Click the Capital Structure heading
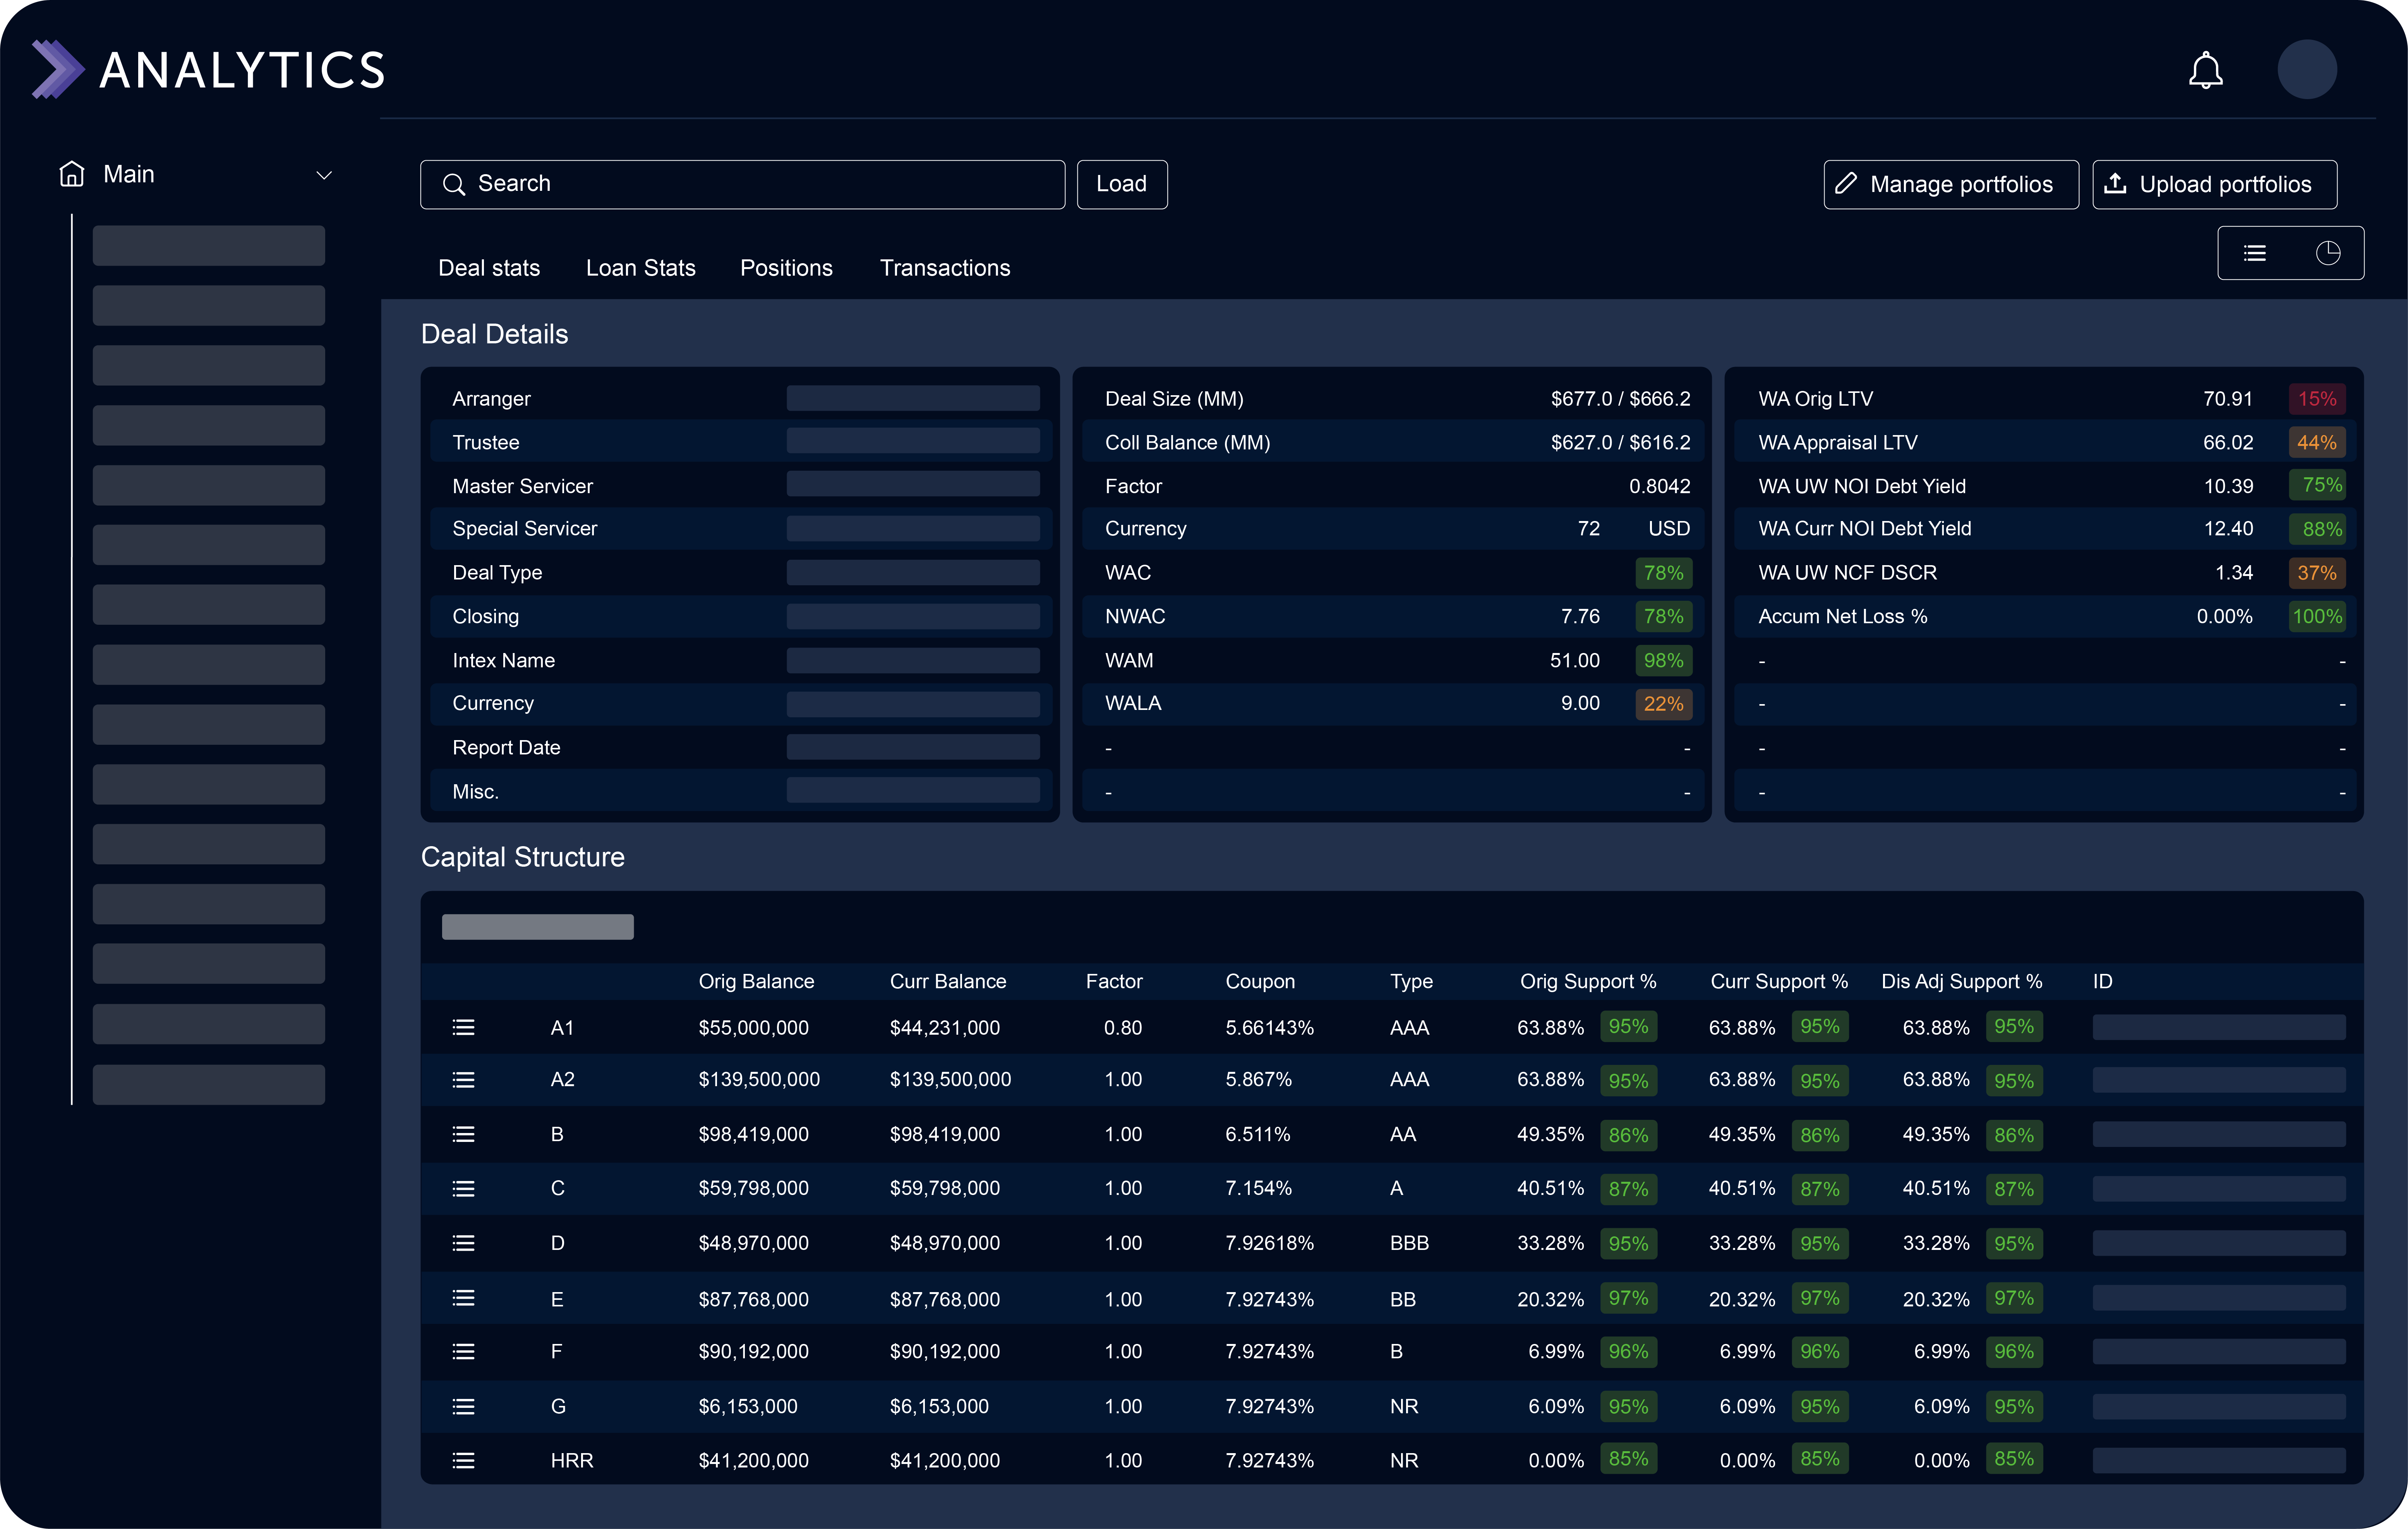The width and height of the screenshot is (2408, 1529). coord(523,857)
